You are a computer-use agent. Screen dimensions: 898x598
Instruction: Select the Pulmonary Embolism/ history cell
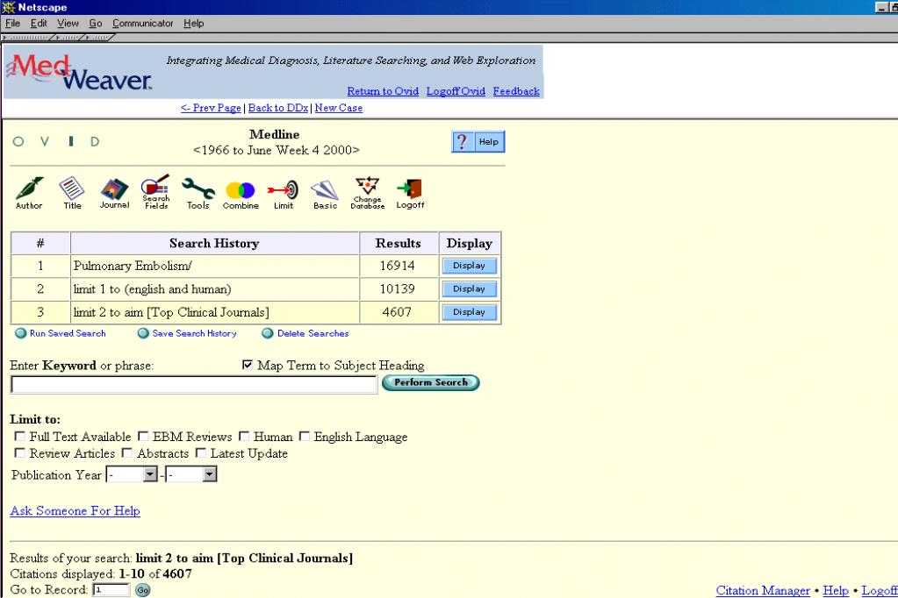tap(215, 266)
